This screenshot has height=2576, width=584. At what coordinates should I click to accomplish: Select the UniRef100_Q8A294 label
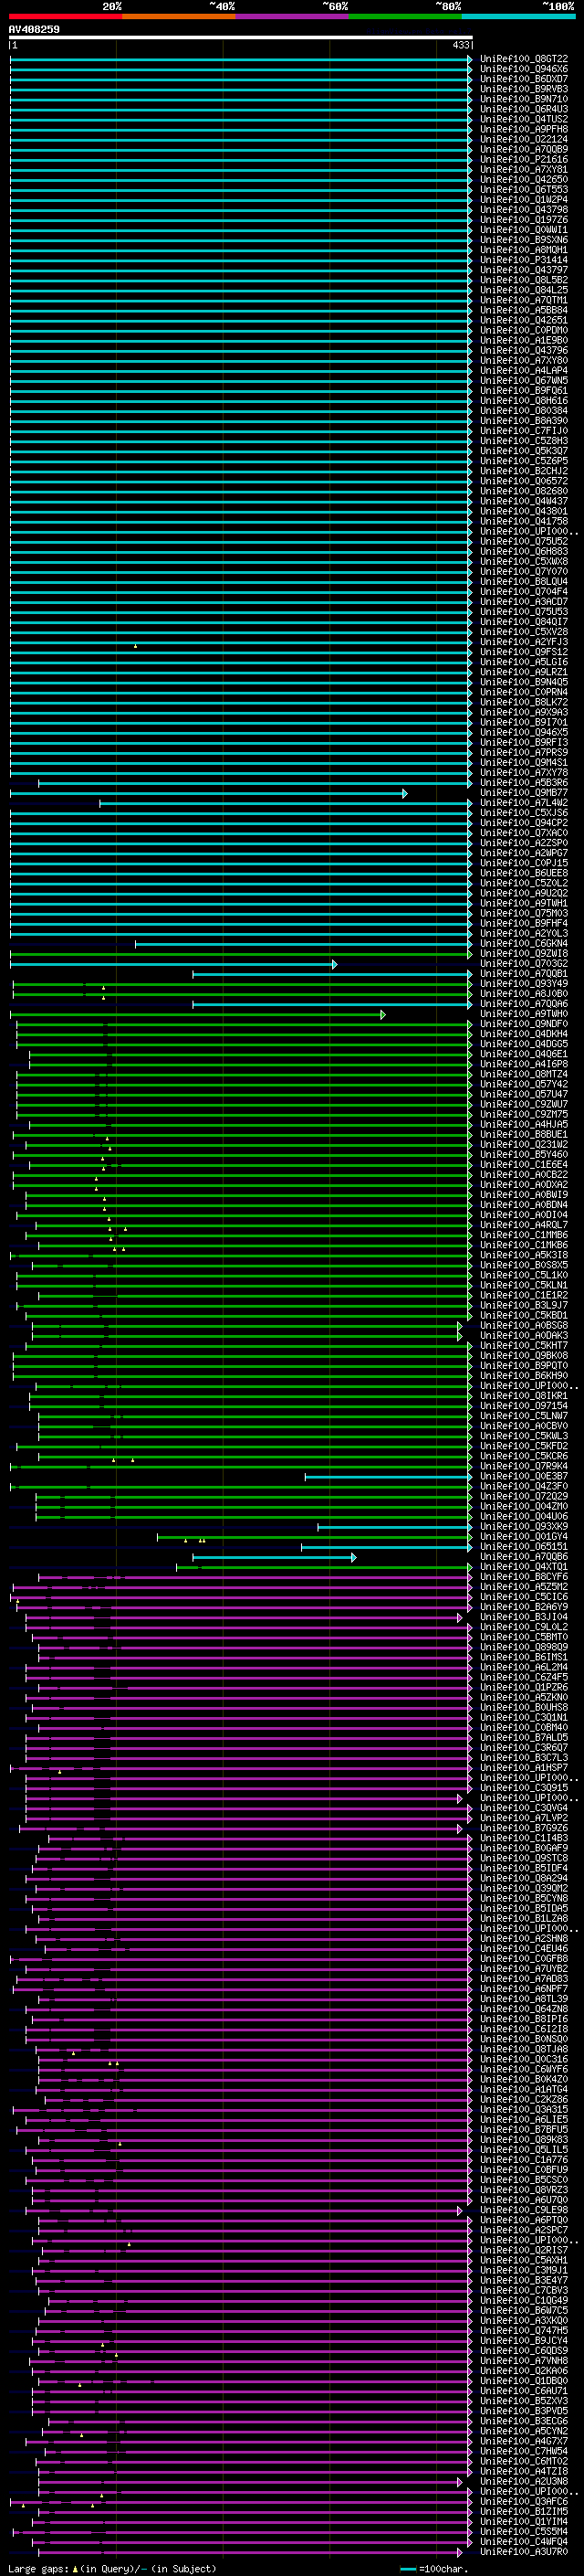tap(524, 1879)
